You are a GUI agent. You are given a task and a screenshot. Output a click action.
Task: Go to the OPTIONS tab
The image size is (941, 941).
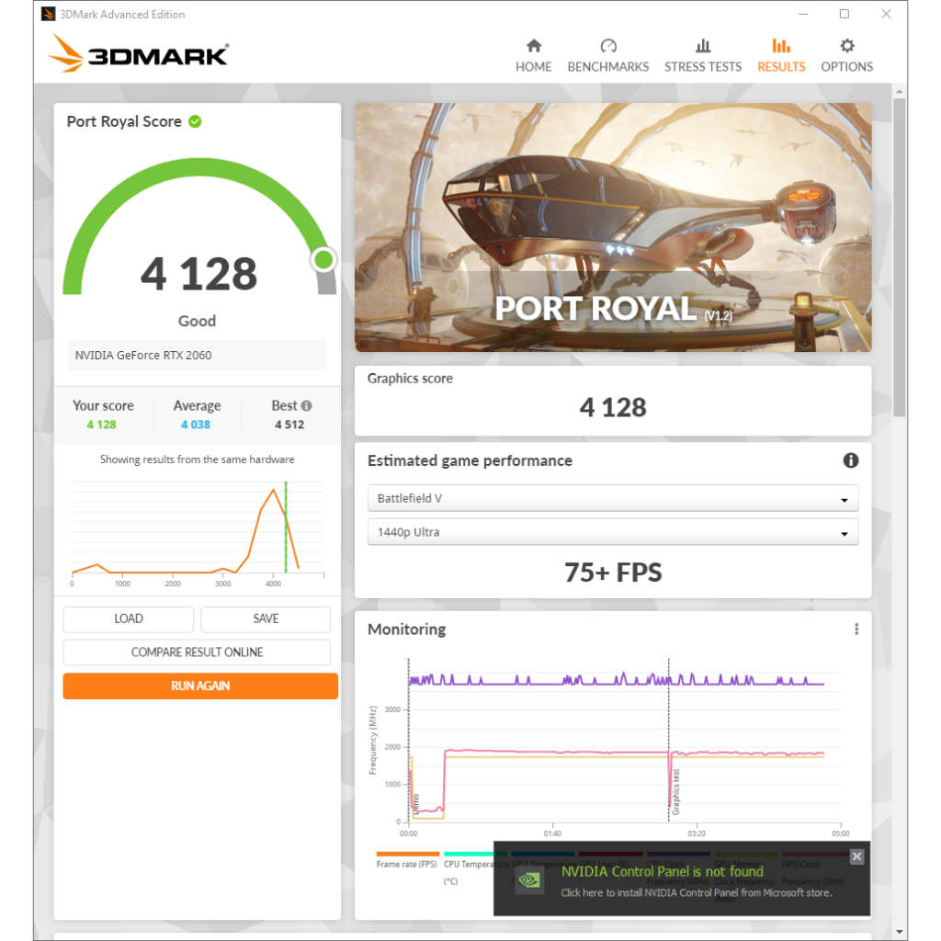846,56
